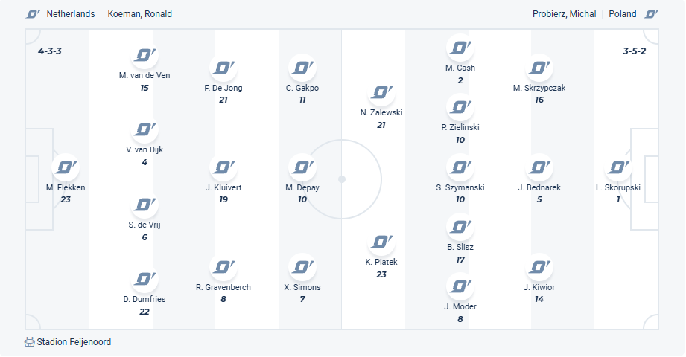
Task: Select J. Bednarek's player icon
Action: [539, 167]
